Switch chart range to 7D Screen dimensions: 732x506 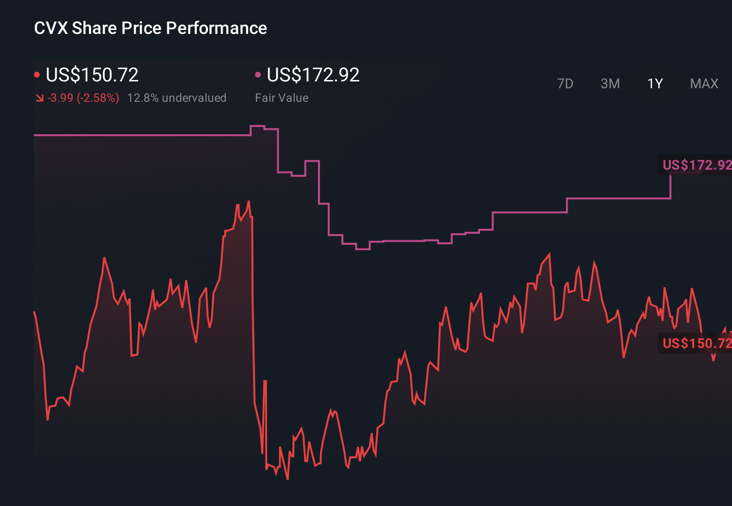coord(565,84)
